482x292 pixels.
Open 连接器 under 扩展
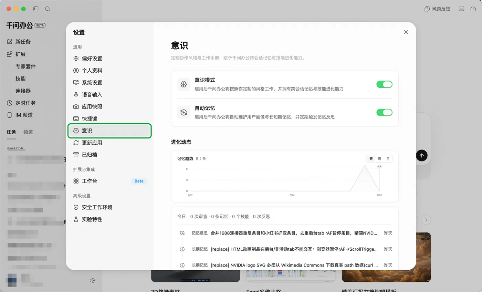tap(23, 91)
